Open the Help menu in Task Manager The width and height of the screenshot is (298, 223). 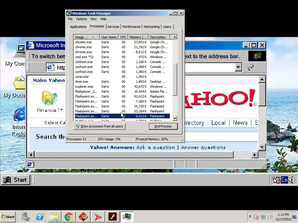pyautogui.click(x=103, y=19)
